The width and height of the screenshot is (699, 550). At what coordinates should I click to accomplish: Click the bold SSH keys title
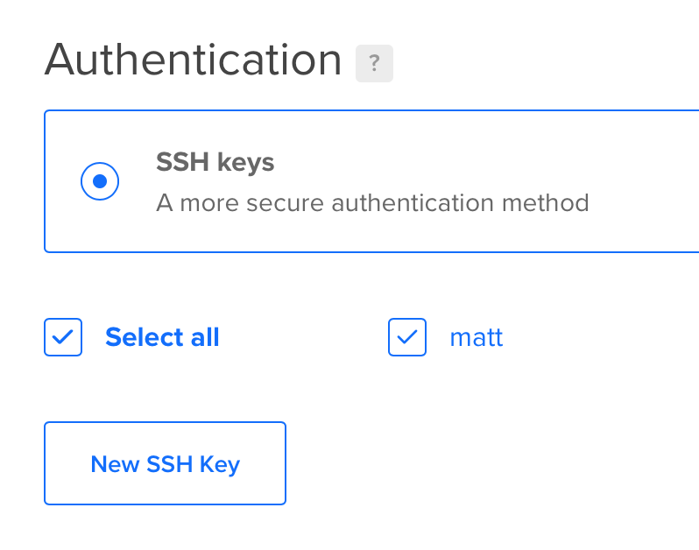pos(215,162)
